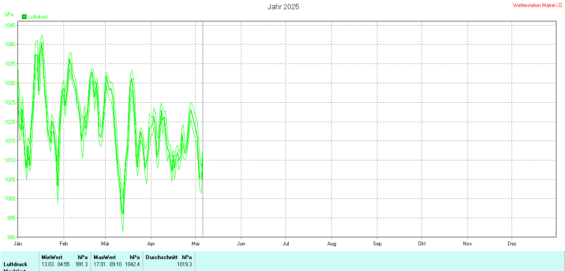Click the 1045 y-axis value
The image size is (565, 271).
point(10,26)
